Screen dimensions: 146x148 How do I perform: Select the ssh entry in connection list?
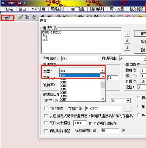45,39
